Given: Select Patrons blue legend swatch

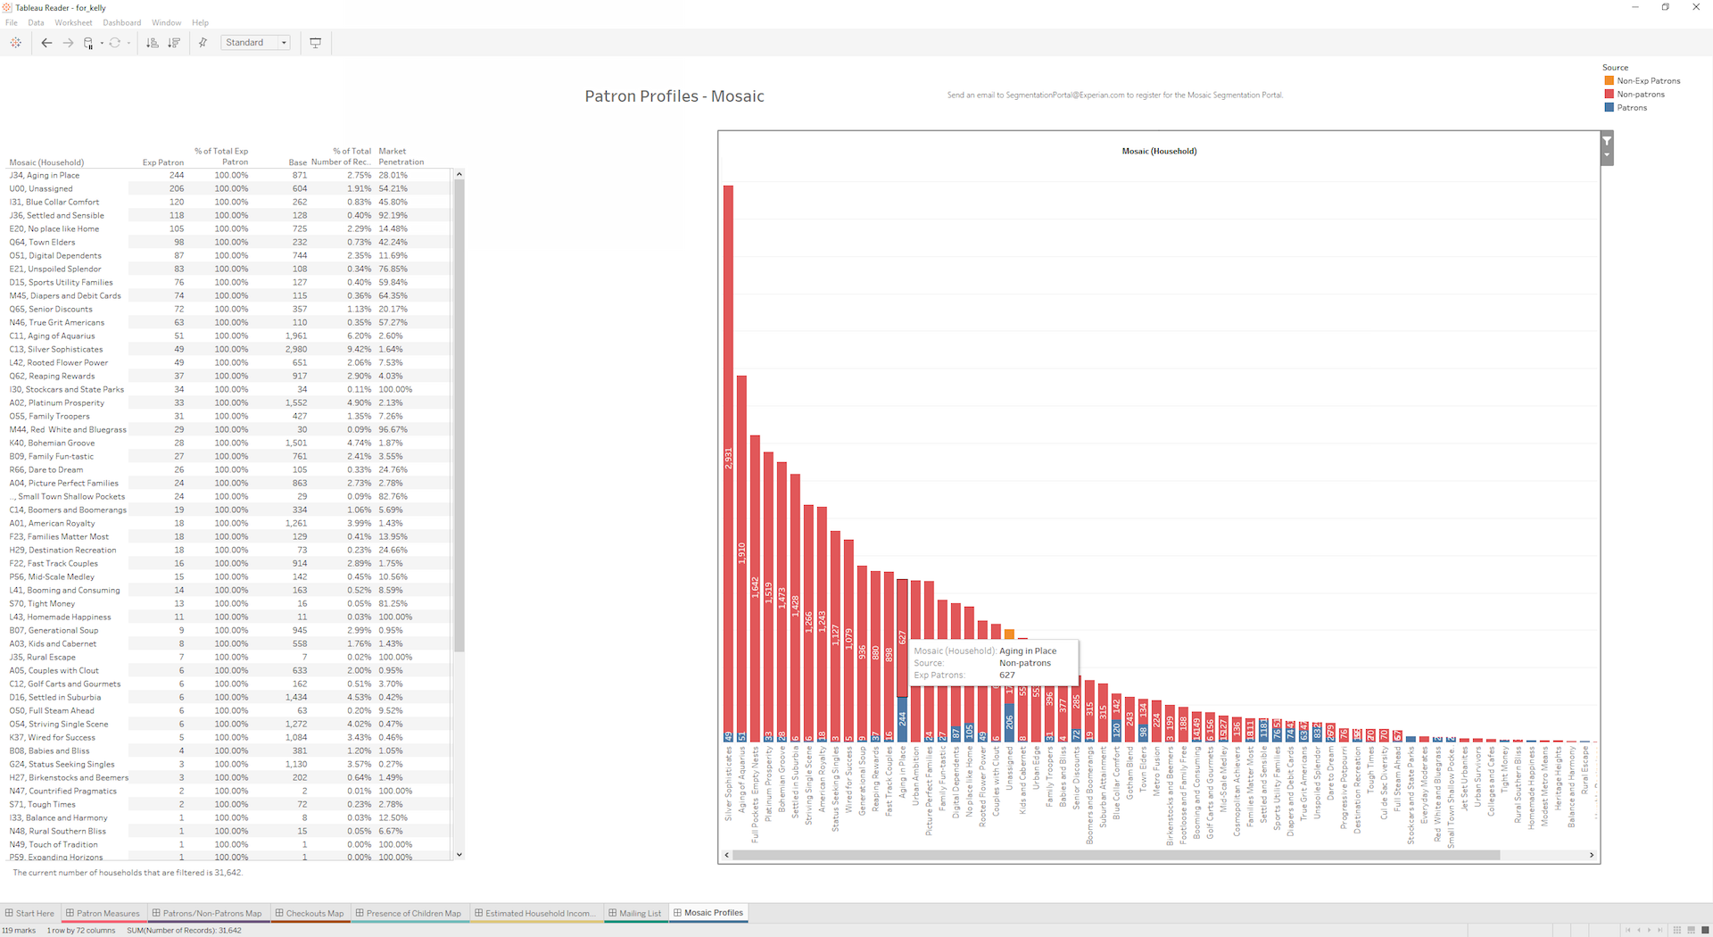Looking at the screenshot, I should (x=1609, y=107).
